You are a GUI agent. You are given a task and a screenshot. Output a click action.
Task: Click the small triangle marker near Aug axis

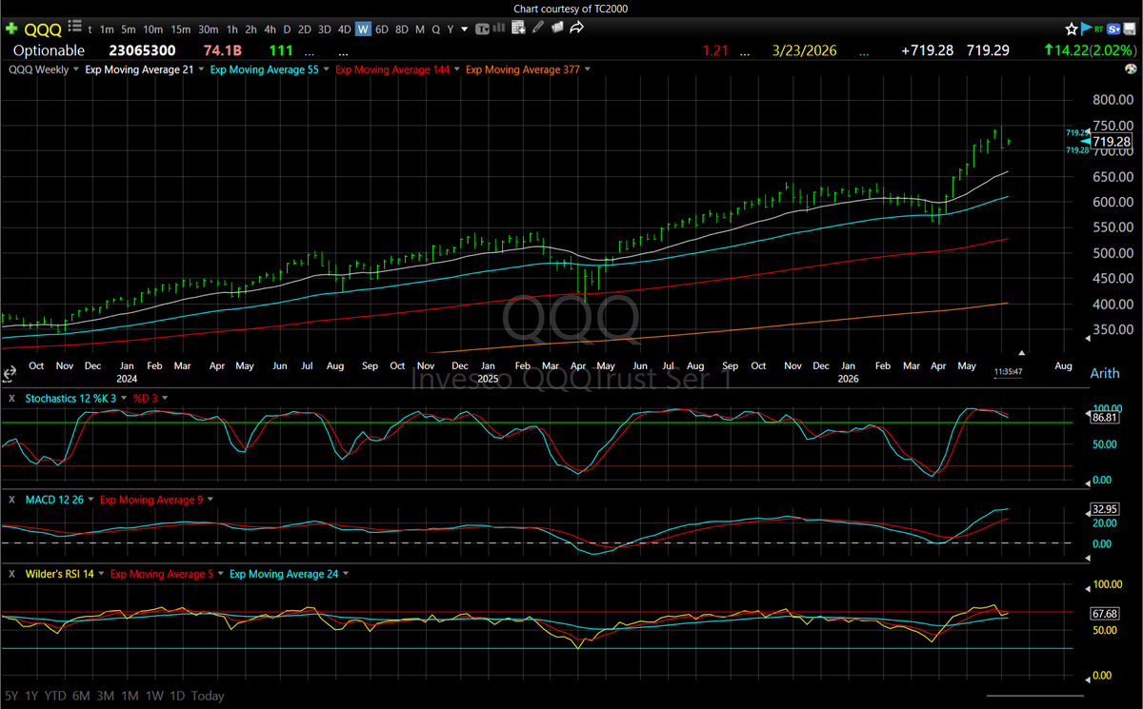1022,352
